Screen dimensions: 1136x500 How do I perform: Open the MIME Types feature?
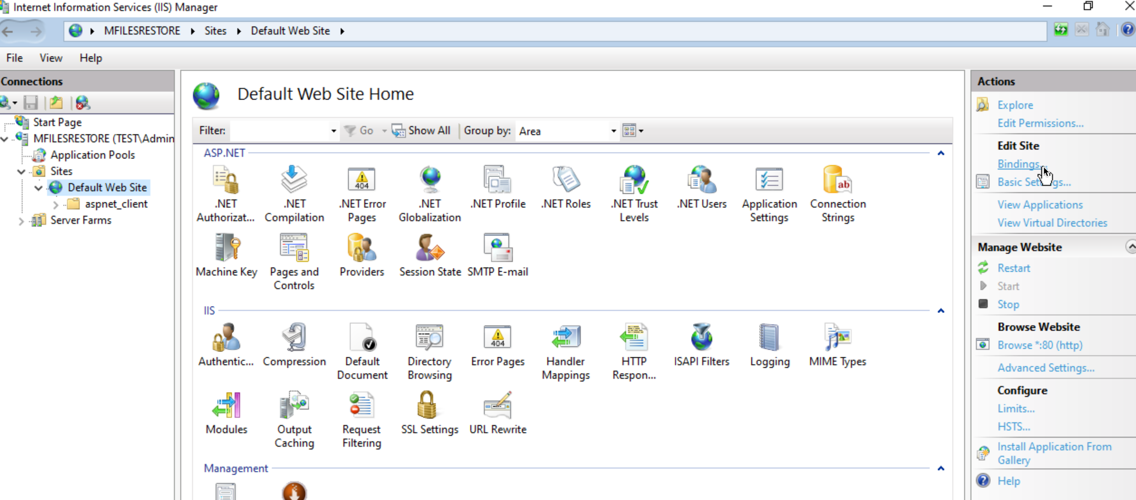pyautogui.click(x=838, y=344)
